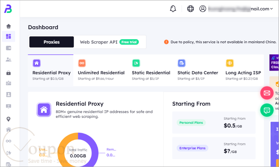This screenshot has width=279, height=167.
Task: Switch to the Web Scraper API tab
Action: (x=99, y=42)
